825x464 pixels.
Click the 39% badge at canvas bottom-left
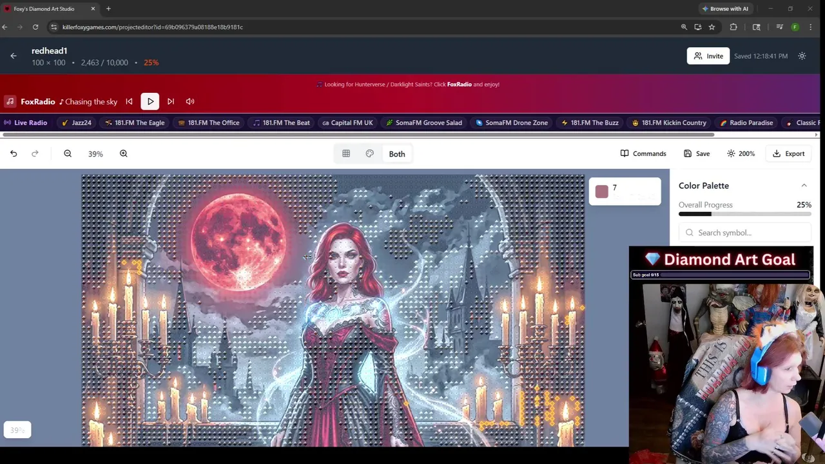tap(17, 430)
